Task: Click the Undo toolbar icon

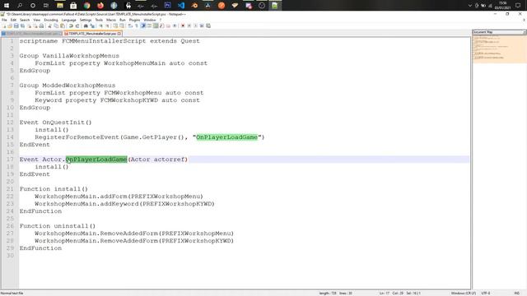Action: pos(71,25)
